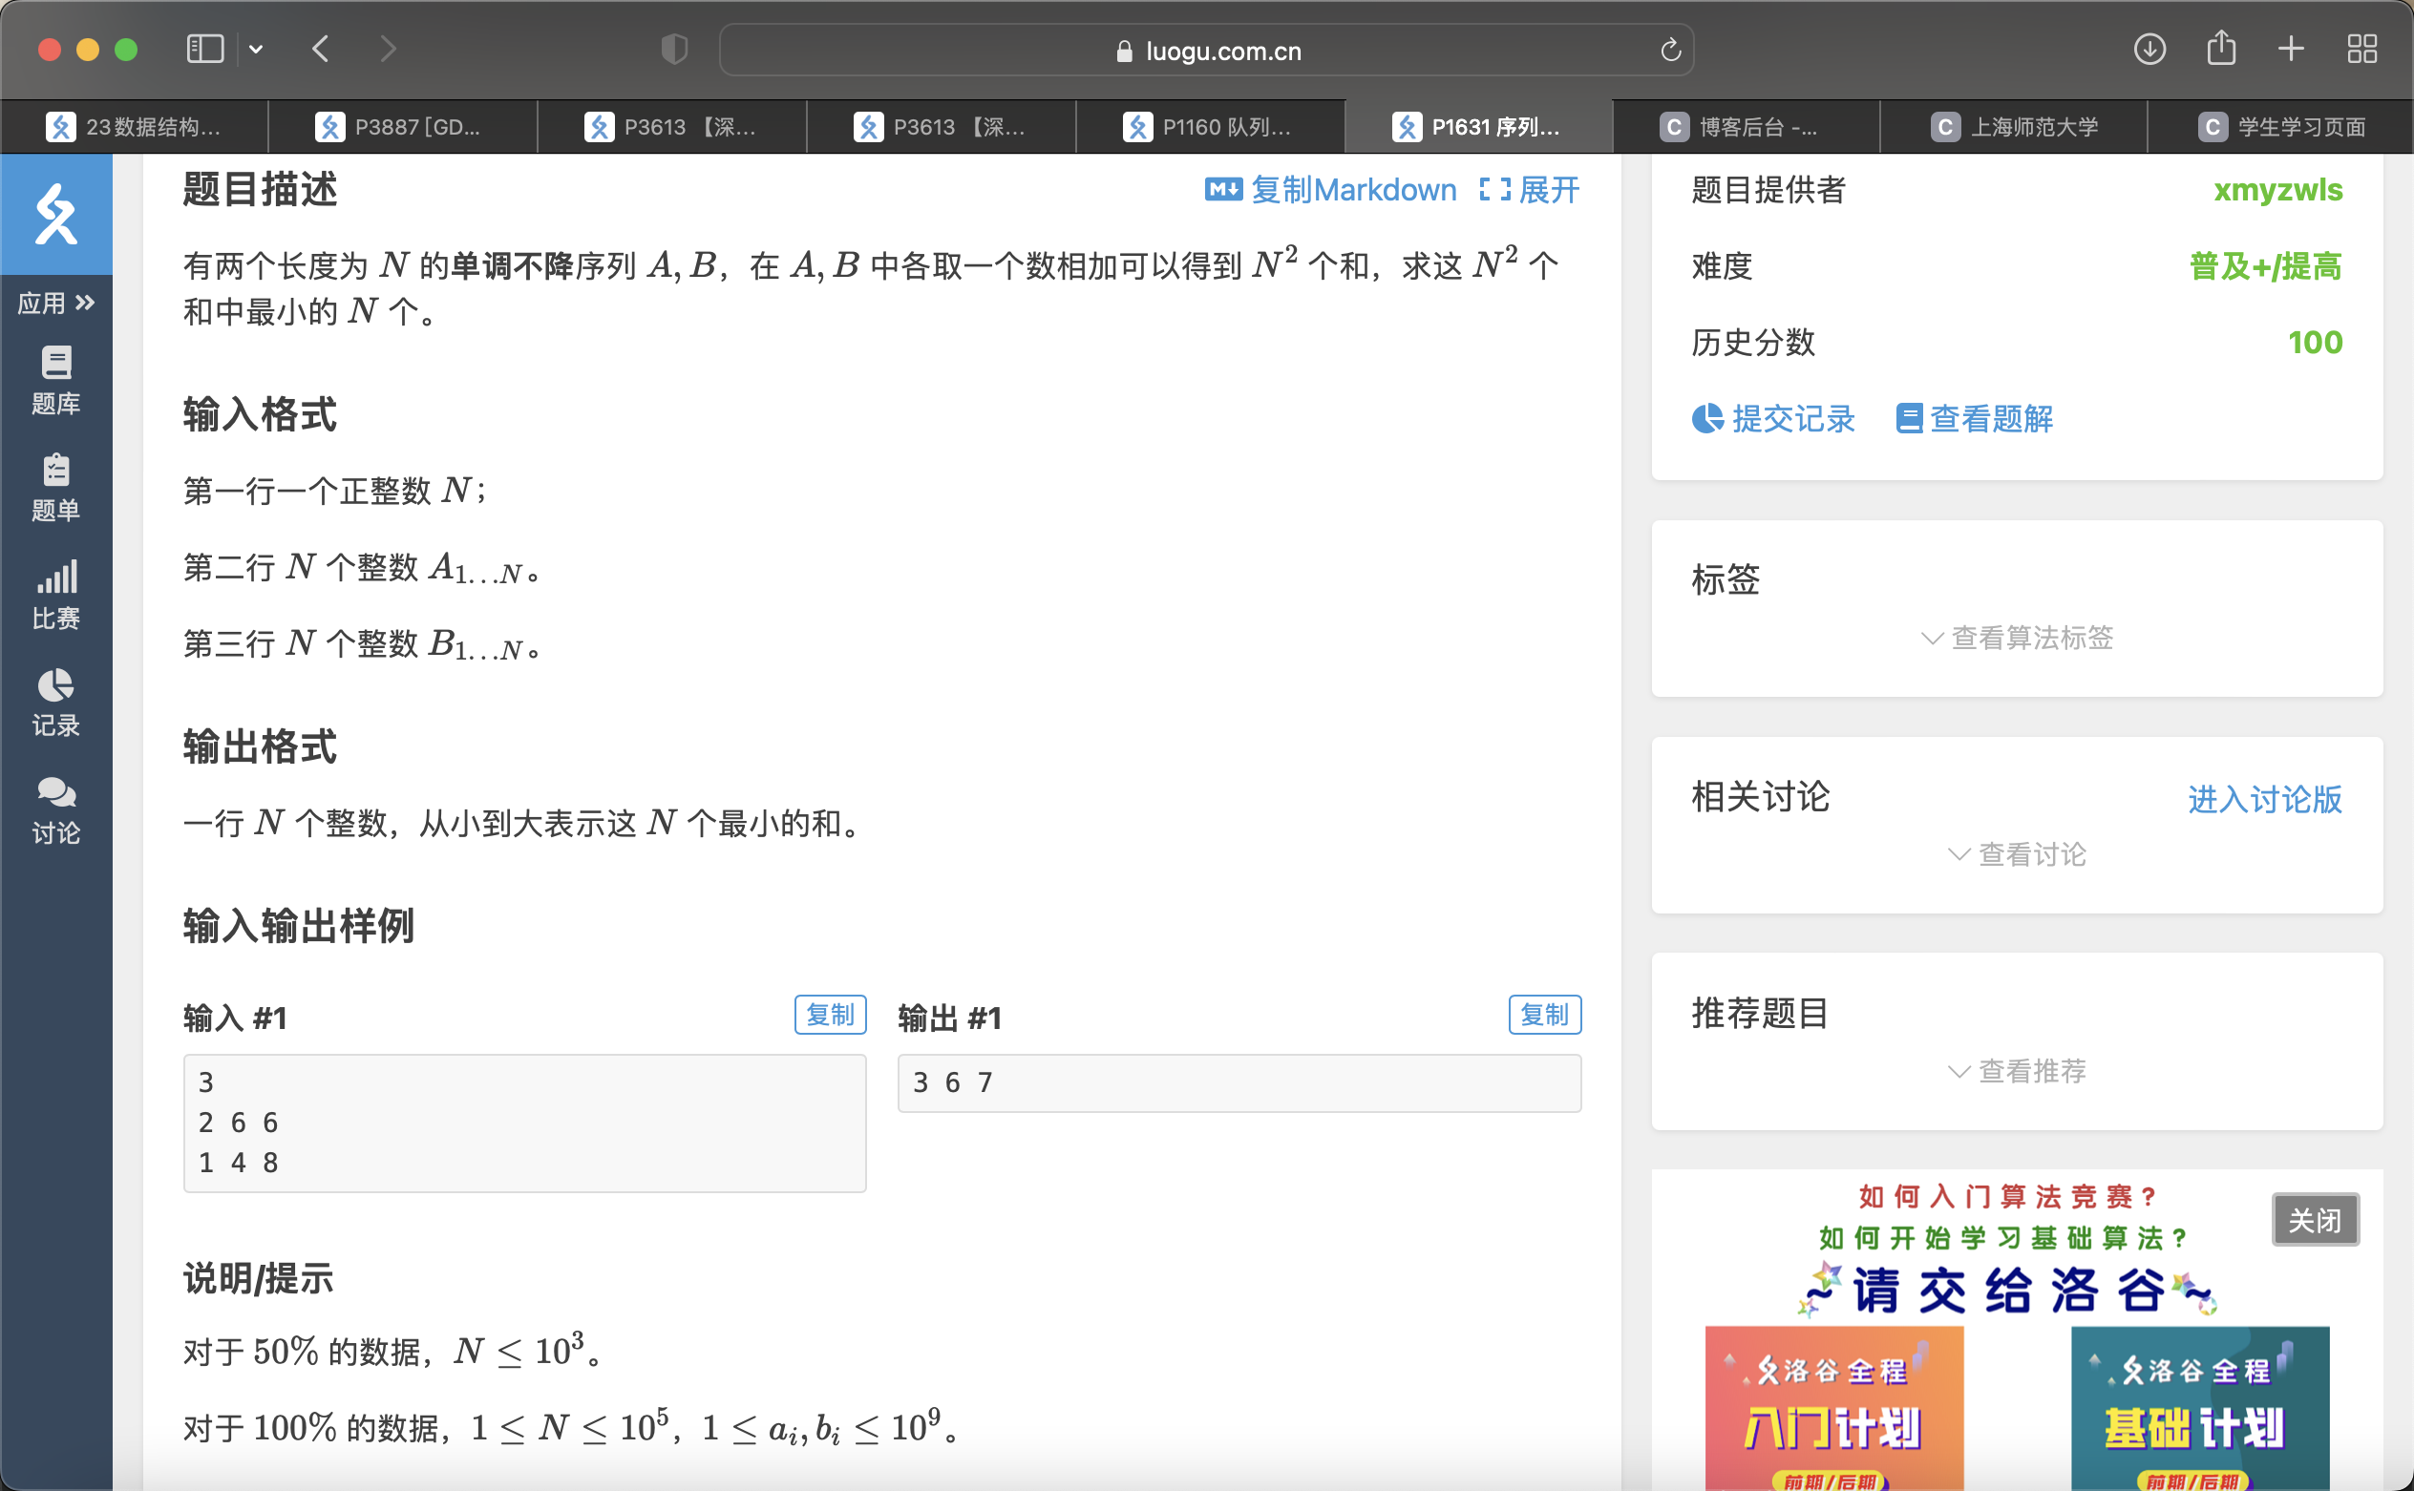This screenshot has height=1491, width=2414.
Task: Click the Safari page reload icon
Action: click(1669, 51)
